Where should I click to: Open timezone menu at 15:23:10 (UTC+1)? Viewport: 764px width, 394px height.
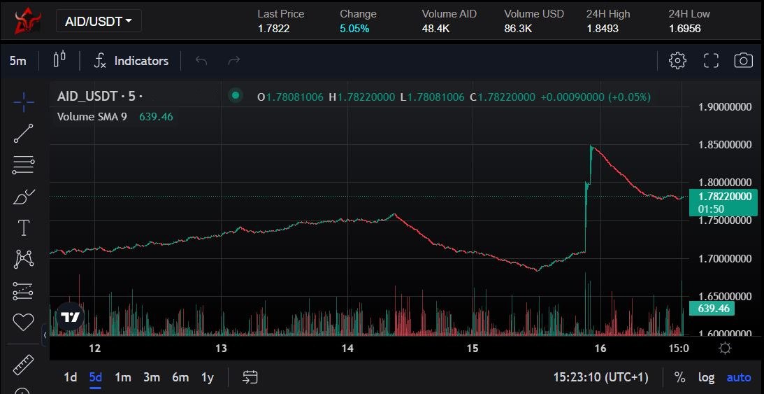click(600, 377)
